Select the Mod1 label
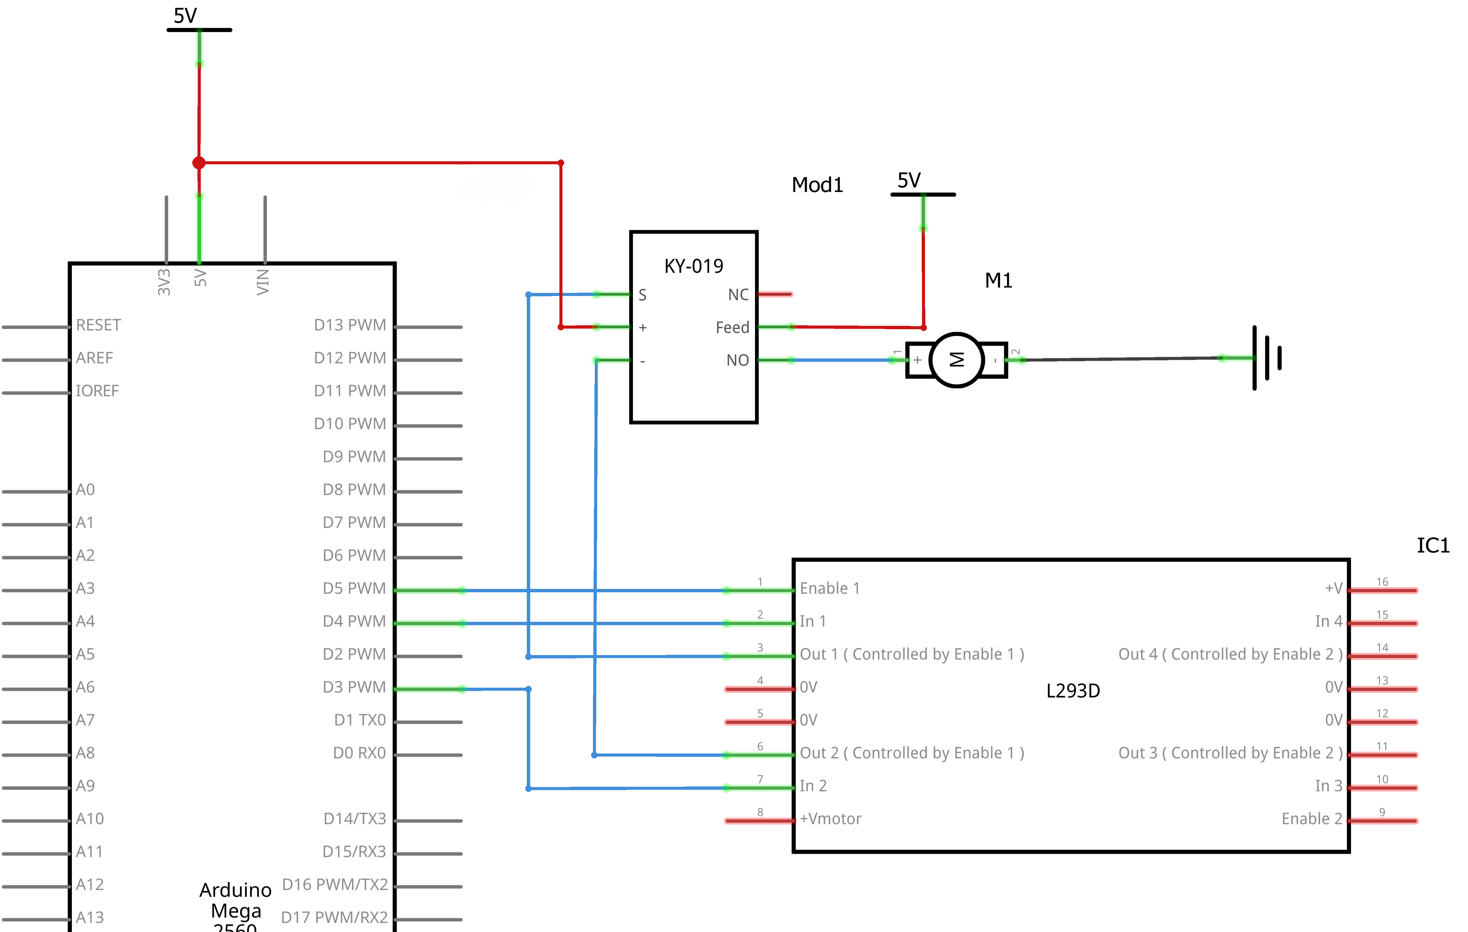The image size is (1468, 932). click(x=817, y=185)
